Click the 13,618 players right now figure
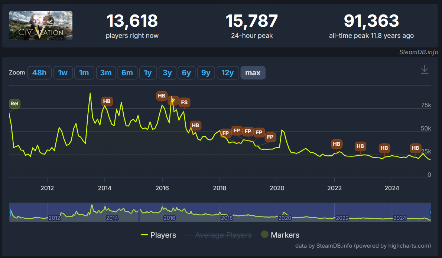 click(132, 21)
